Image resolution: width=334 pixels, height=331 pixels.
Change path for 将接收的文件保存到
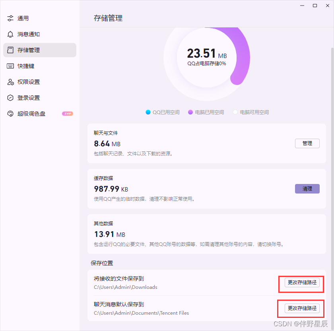pyautogui.click(x=302, y=283)
